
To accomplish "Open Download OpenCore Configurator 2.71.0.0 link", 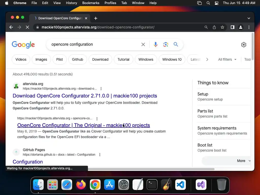I will [85, 96].
